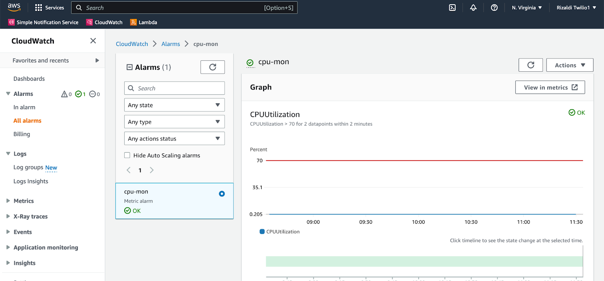Expand the X-Ray traces section

[8, 216]
